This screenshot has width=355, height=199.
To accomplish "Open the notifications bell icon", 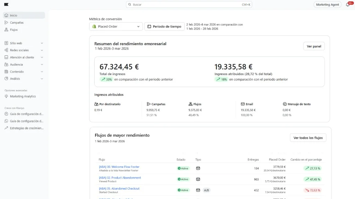I will 348,4.
